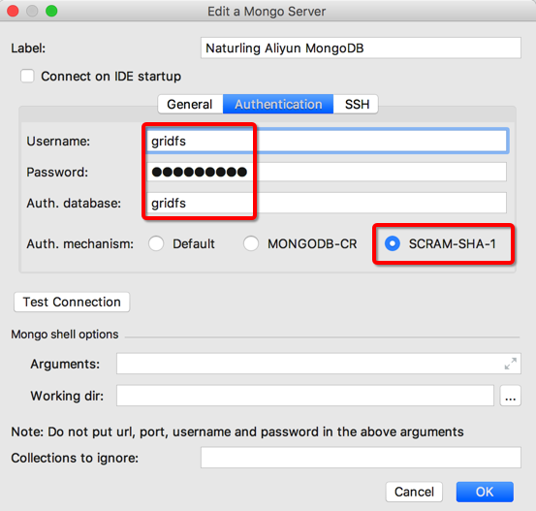Enable Connect on IDE startup checkbox
Image resolution: width=536 pixels, height=511 pixels.
pyautogui.click(x=27, y=76)
